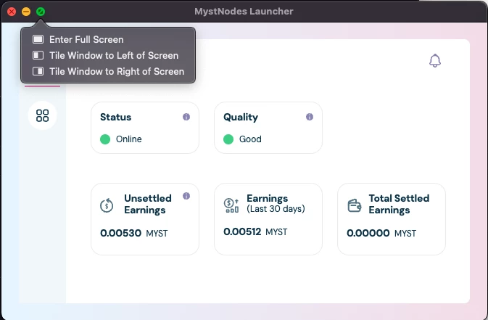Click the Total Settled Earnings wallet icon

click(354, 205)
